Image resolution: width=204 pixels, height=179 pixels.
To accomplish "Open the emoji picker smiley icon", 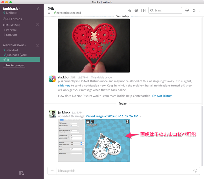I will coord(195,170).
